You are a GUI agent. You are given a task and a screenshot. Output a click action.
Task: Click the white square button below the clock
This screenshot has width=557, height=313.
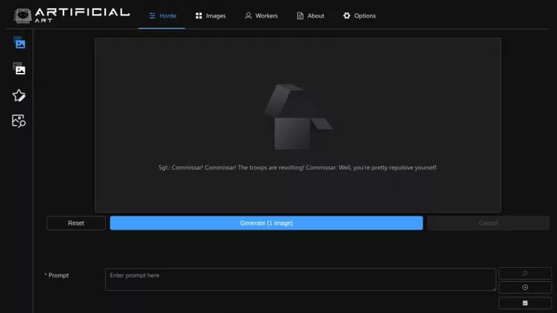click(x=525, y=303)
